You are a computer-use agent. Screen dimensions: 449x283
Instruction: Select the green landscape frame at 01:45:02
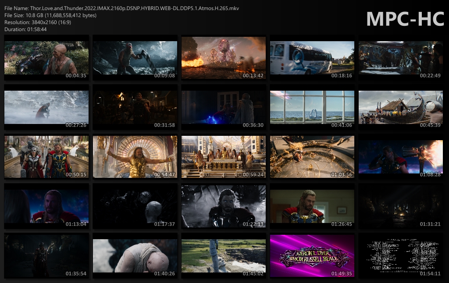224,255
